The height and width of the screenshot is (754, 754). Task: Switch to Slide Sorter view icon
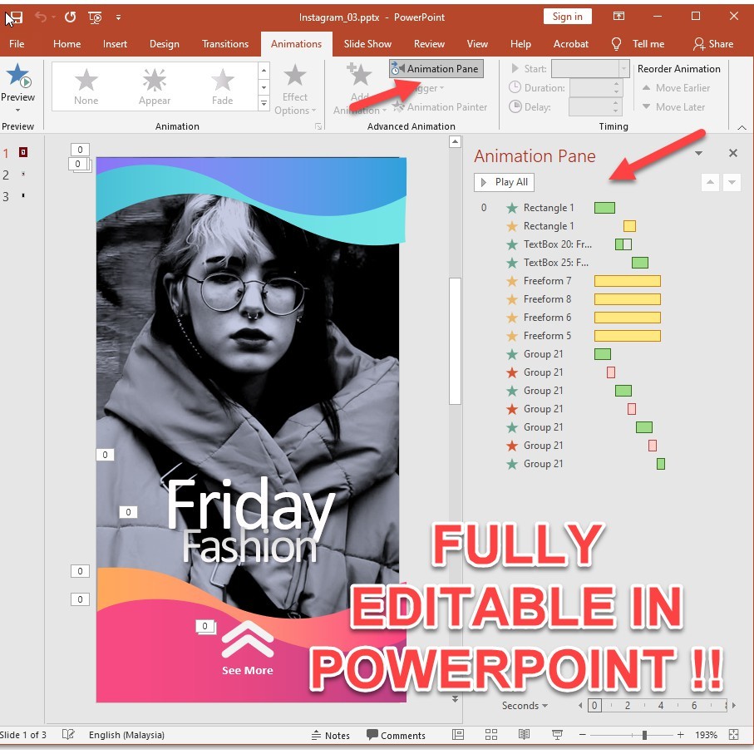pos(491,735)
